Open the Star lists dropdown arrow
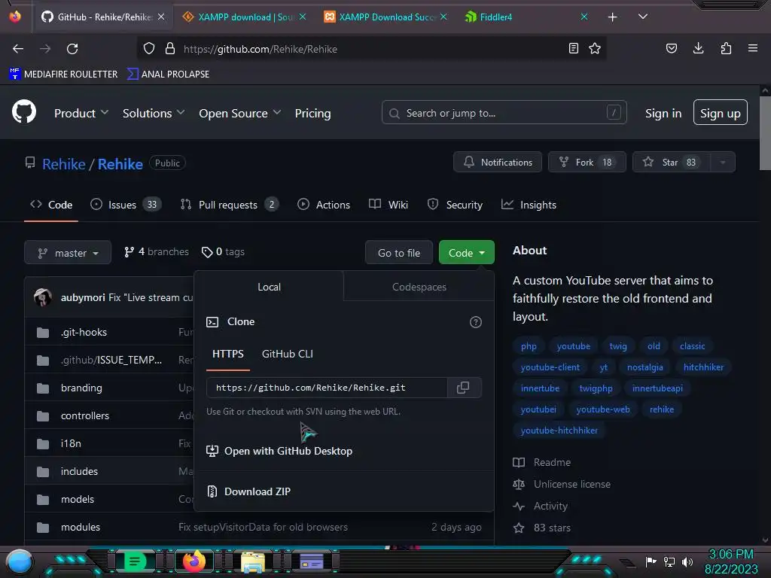 [x=722, y=163]
